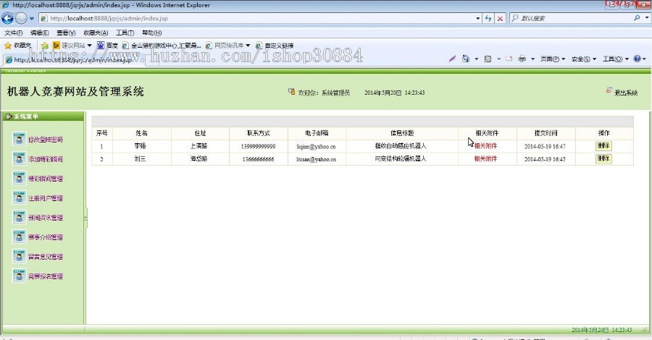Open the 编辑(E) menu
Image resolution: width=652 pixels, height=340 pixels.
click(40, 33)
